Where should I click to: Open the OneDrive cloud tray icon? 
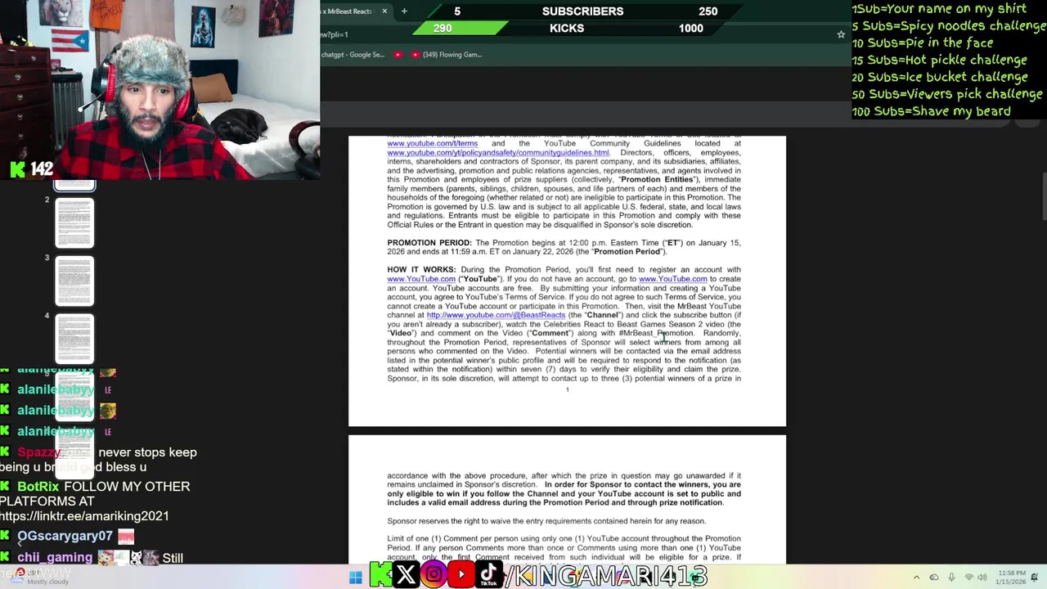click(933, 578)
